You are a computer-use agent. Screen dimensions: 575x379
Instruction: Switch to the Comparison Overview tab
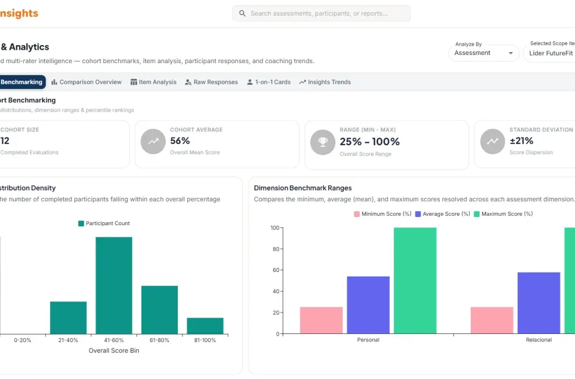coord(87,82)
